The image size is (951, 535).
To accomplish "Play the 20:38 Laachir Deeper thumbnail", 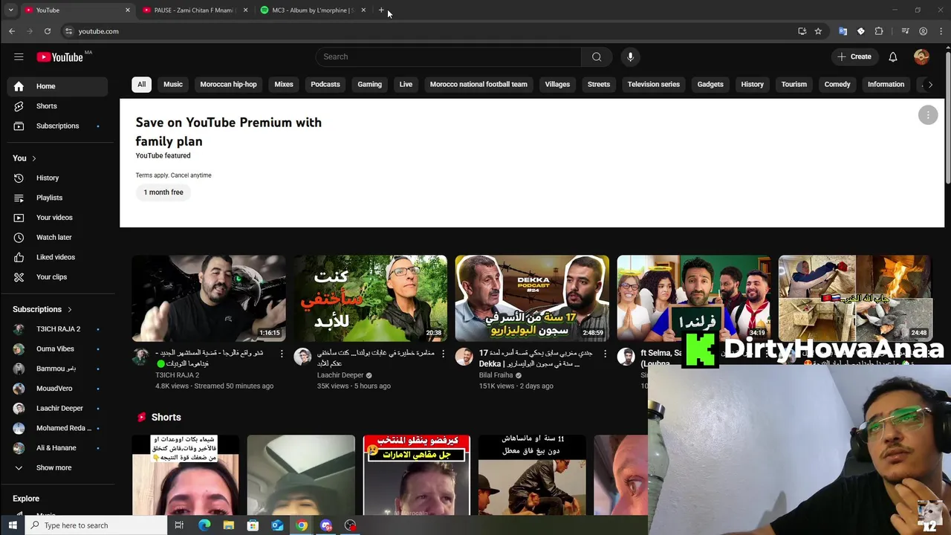I will (x=370, y=298).
